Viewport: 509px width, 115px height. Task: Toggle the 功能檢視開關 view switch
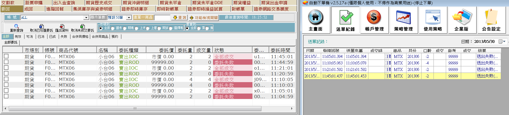203,18
